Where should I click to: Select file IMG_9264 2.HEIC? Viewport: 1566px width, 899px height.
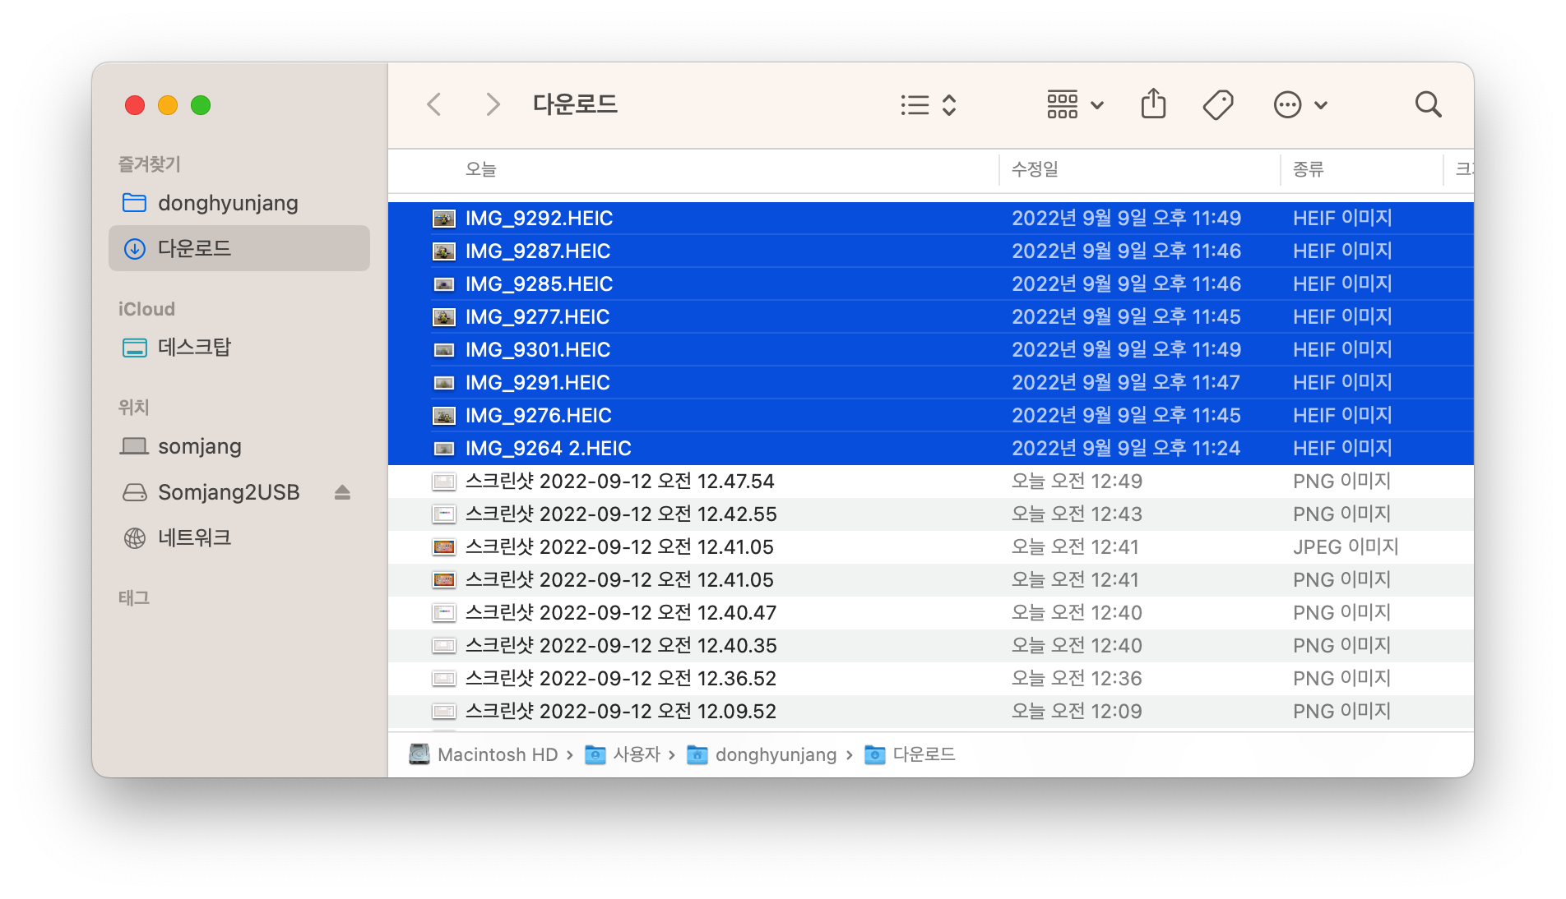(x=931, y=448)
